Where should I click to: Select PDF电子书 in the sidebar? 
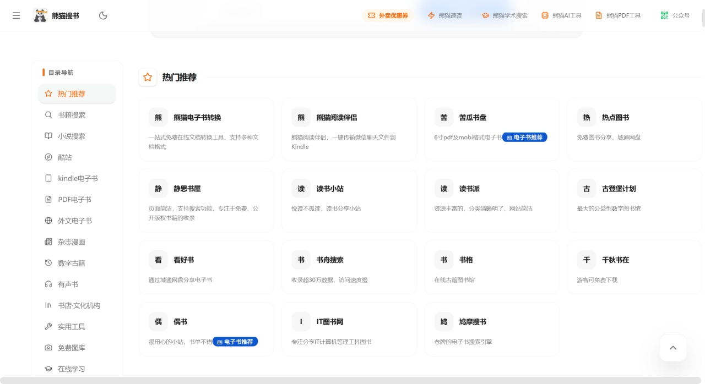pyautogui.click(x=77, y=200)
